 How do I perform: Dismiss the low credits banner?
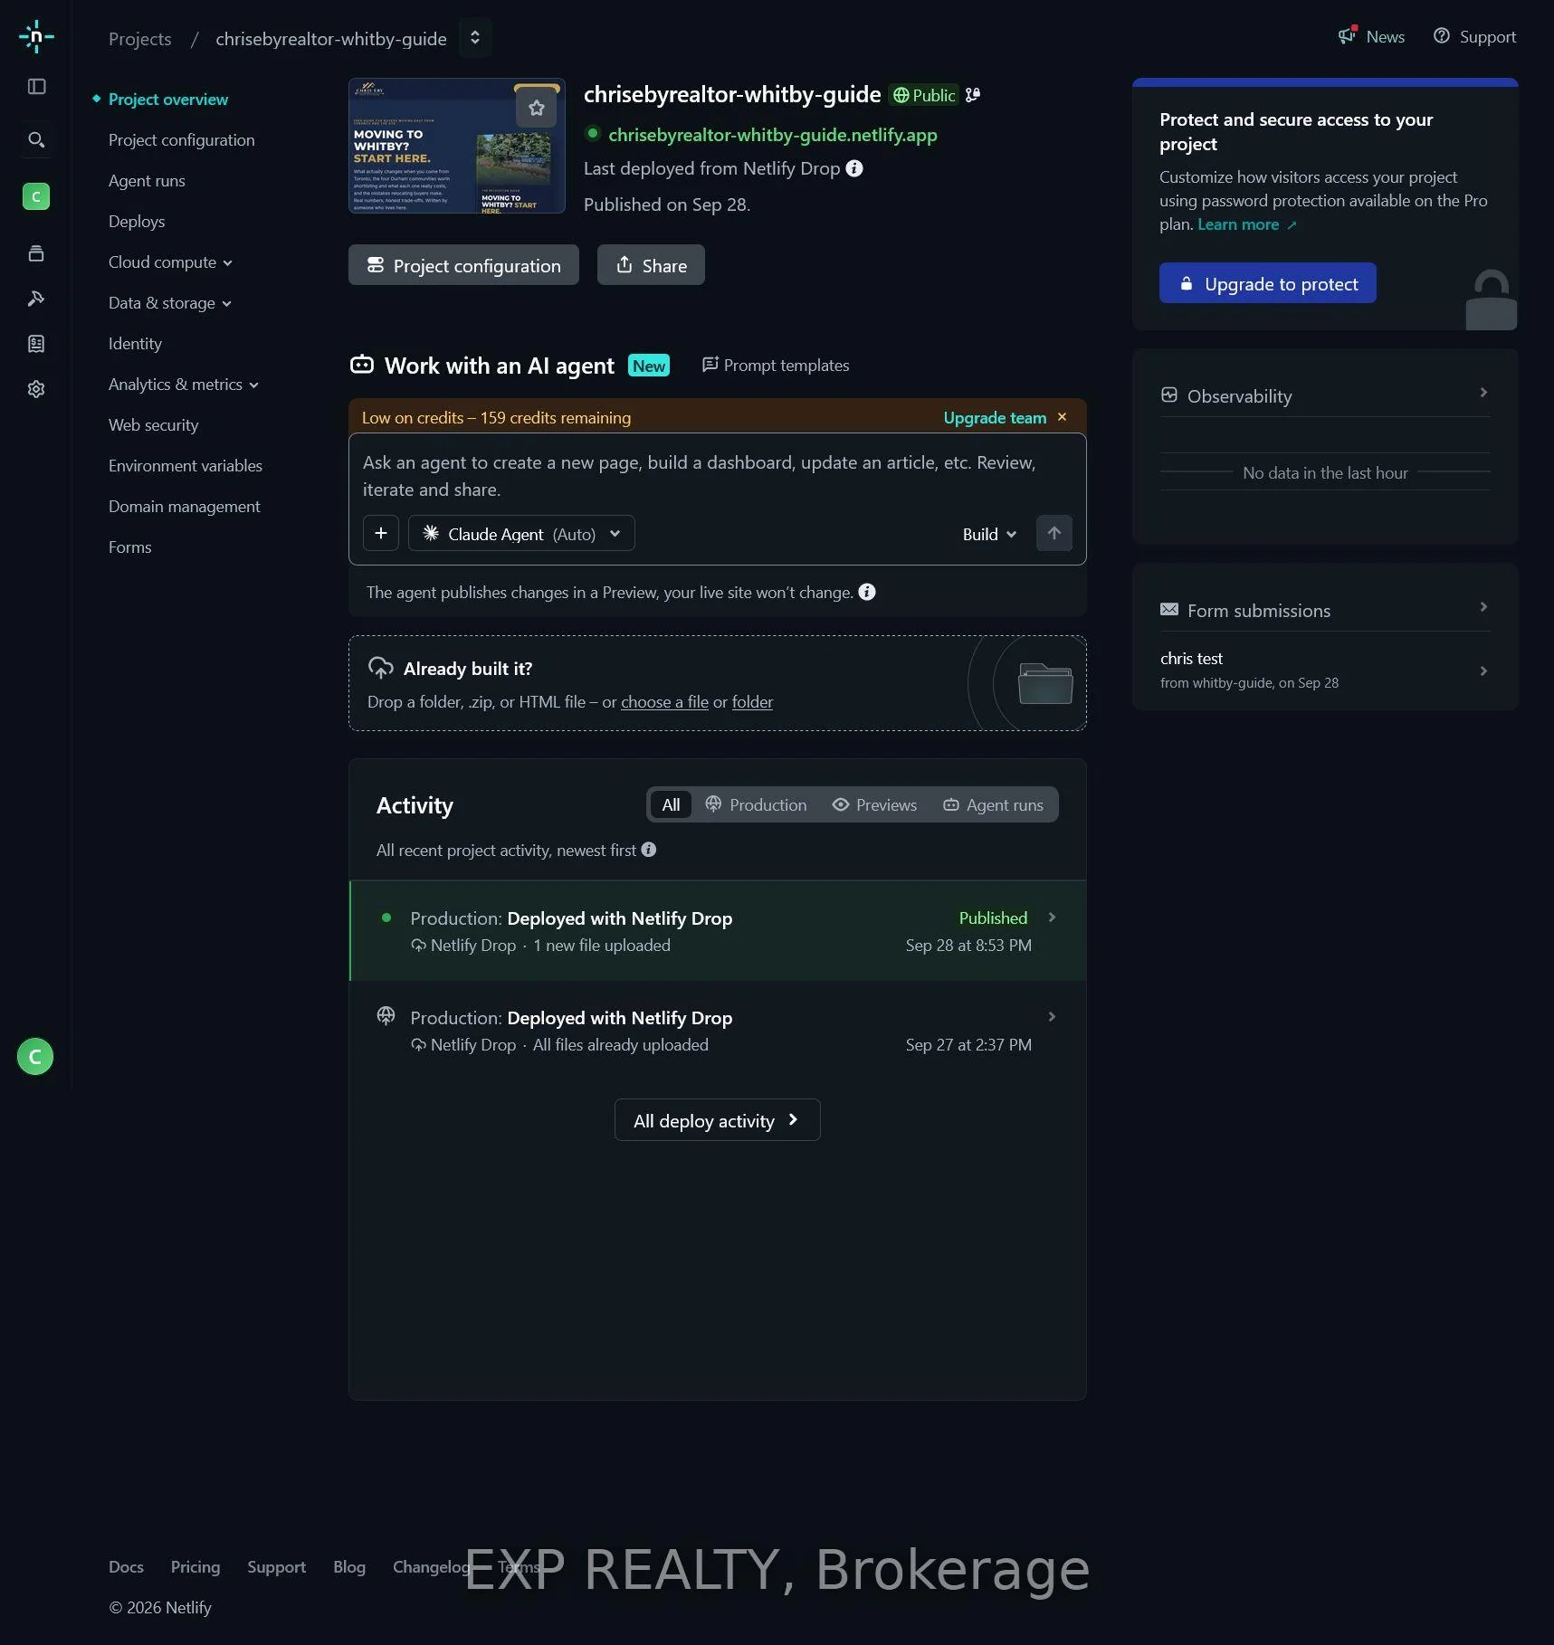(x=1062, y=417)
